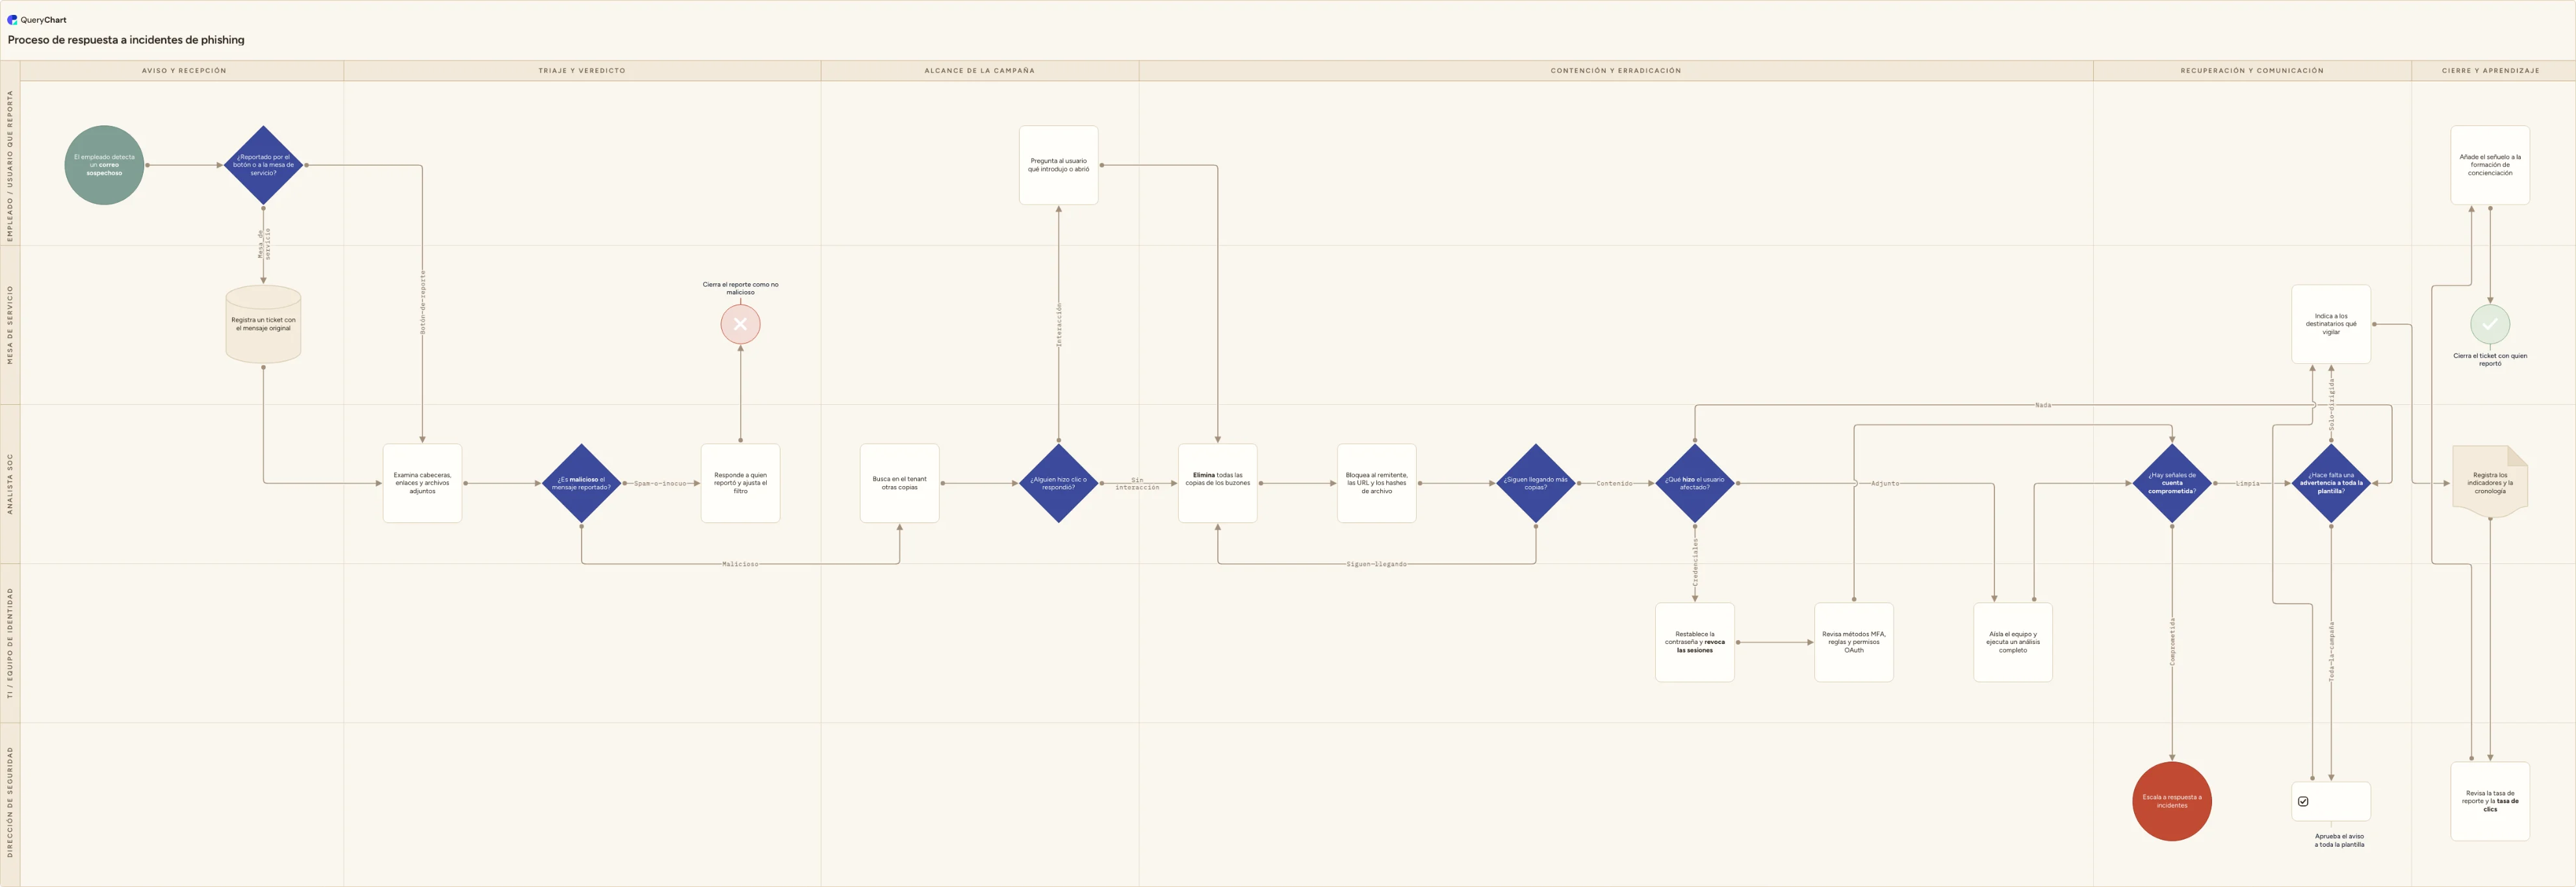Select the 'Bloquea al remitente' node
This screenshot has width=2576, height=887.
(x=1376, y=483)
